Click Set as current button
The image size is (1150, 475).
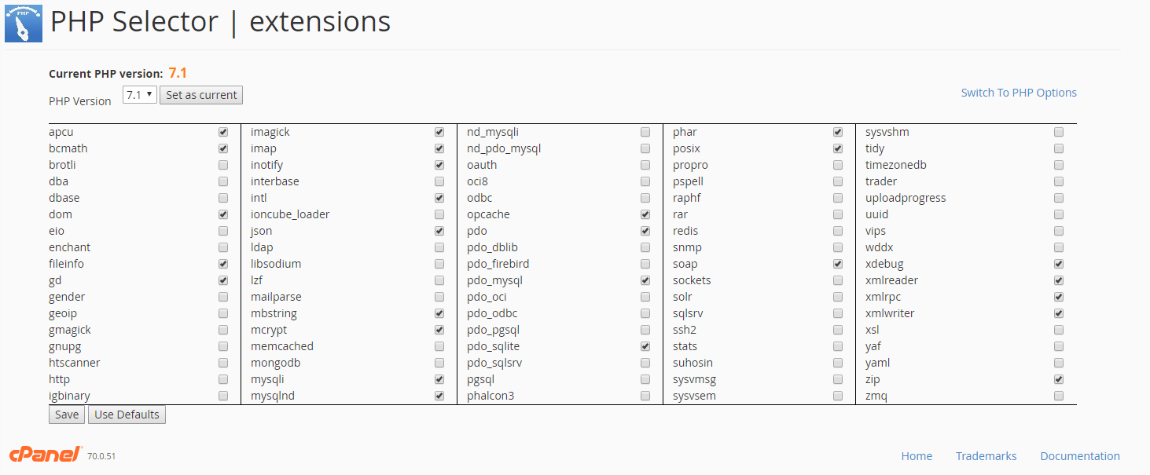pyautogui.click(x=201, y=95)
